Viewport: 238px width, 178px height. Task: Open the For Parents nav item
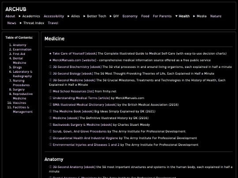162,16
